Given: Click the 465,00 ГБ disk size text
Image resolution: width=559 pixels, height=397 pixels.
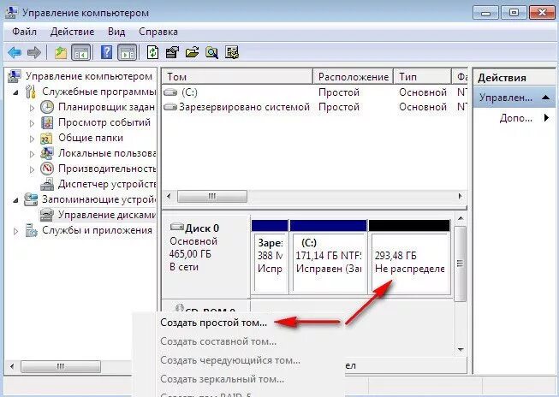Looking at the screenshot, I should 190,254.
